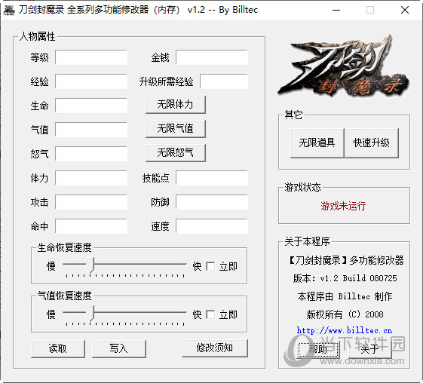Click the 本程序由 Billtec 制作 text
The width and height of the screenshot is (423, 383).
tap(345, 296)
